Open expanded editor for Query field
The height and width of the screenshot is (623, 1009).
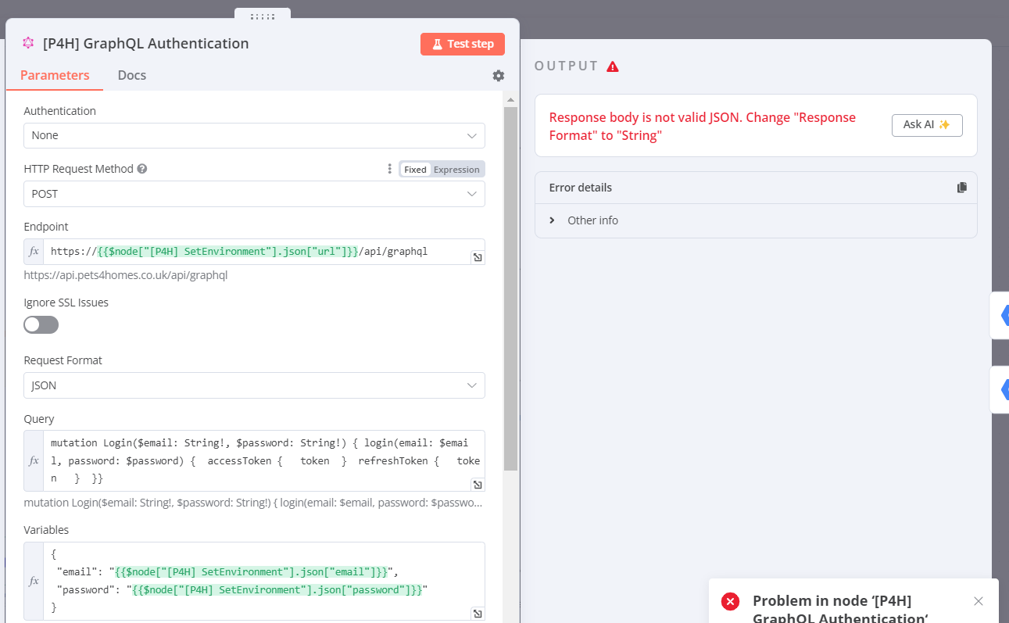pyautogui.click(x=478, y=484)
